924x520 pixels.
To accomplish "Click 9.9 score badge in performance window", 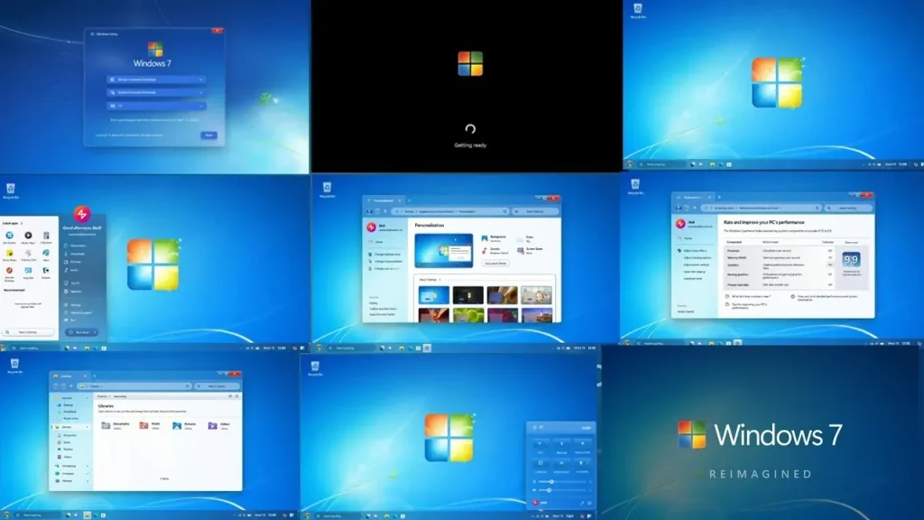I will click(x=851, y=259).
